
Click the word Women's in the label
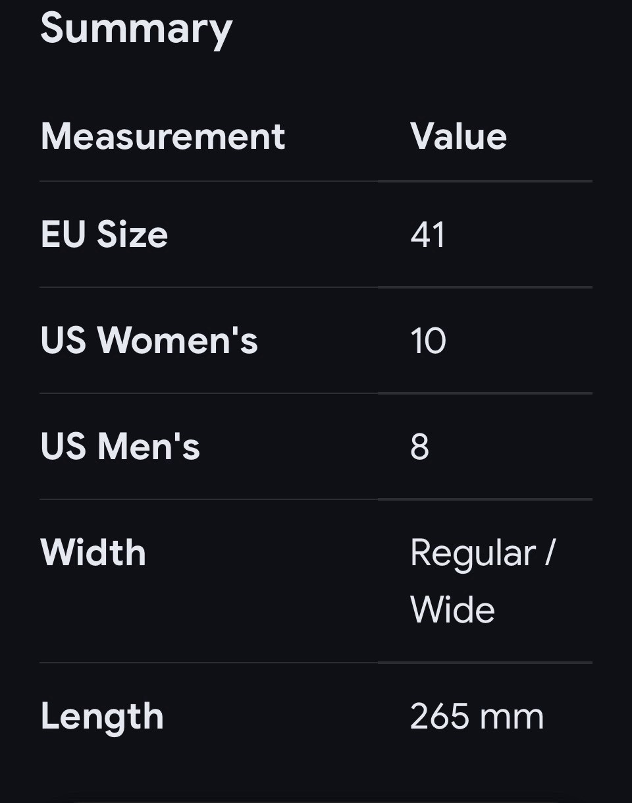pos(177,341)
